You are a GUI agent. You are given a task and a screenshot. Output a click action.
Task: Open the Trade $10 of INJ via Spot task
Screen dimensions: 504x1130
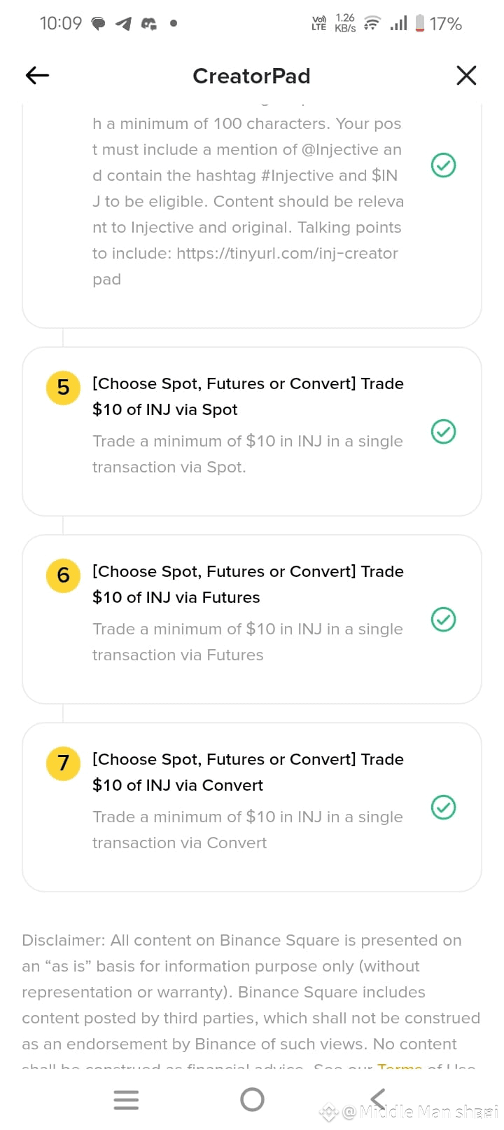tap(252, 431)
